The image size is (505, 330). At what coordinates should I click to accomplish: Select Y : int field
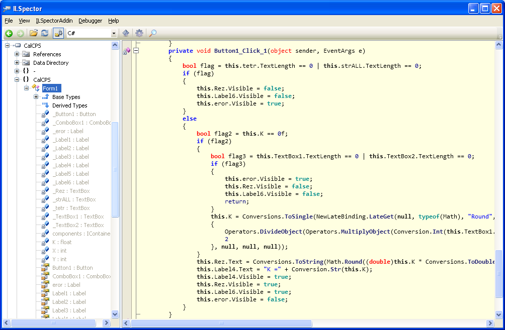point(59,259)
